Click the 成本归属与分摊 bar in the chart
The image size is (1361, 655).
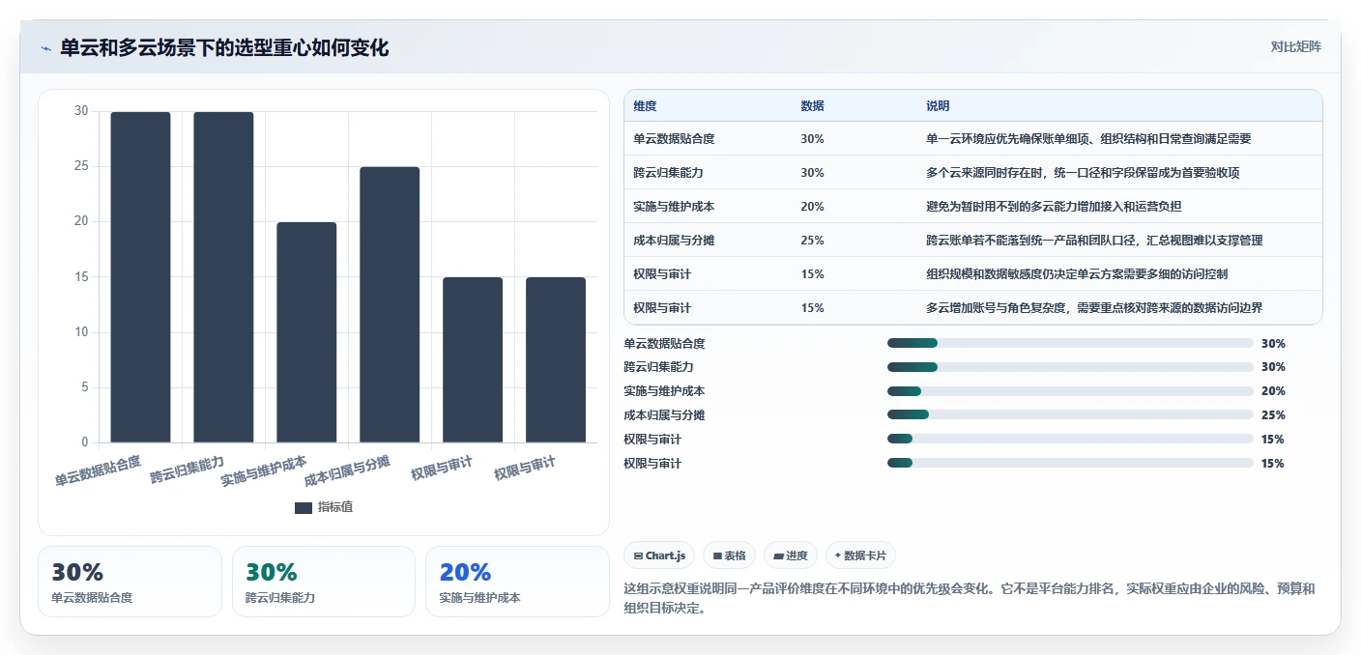[x=390, y=304]
